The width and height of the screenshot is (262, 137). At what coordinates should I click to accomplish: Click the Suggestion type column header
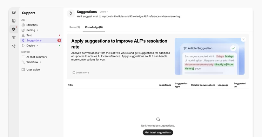(x=181, y=85)
